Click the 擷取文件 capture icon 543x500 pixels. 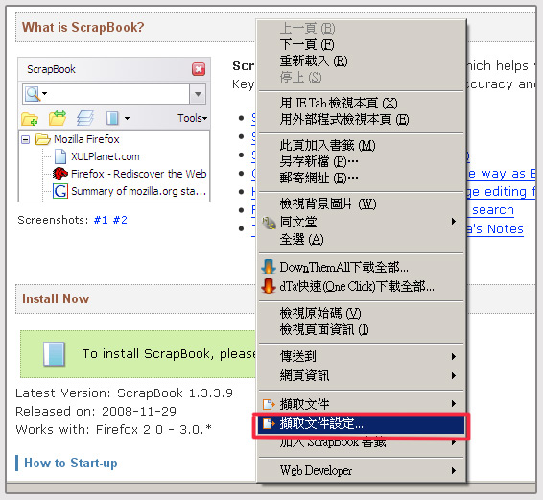click(x=269, y=404)
